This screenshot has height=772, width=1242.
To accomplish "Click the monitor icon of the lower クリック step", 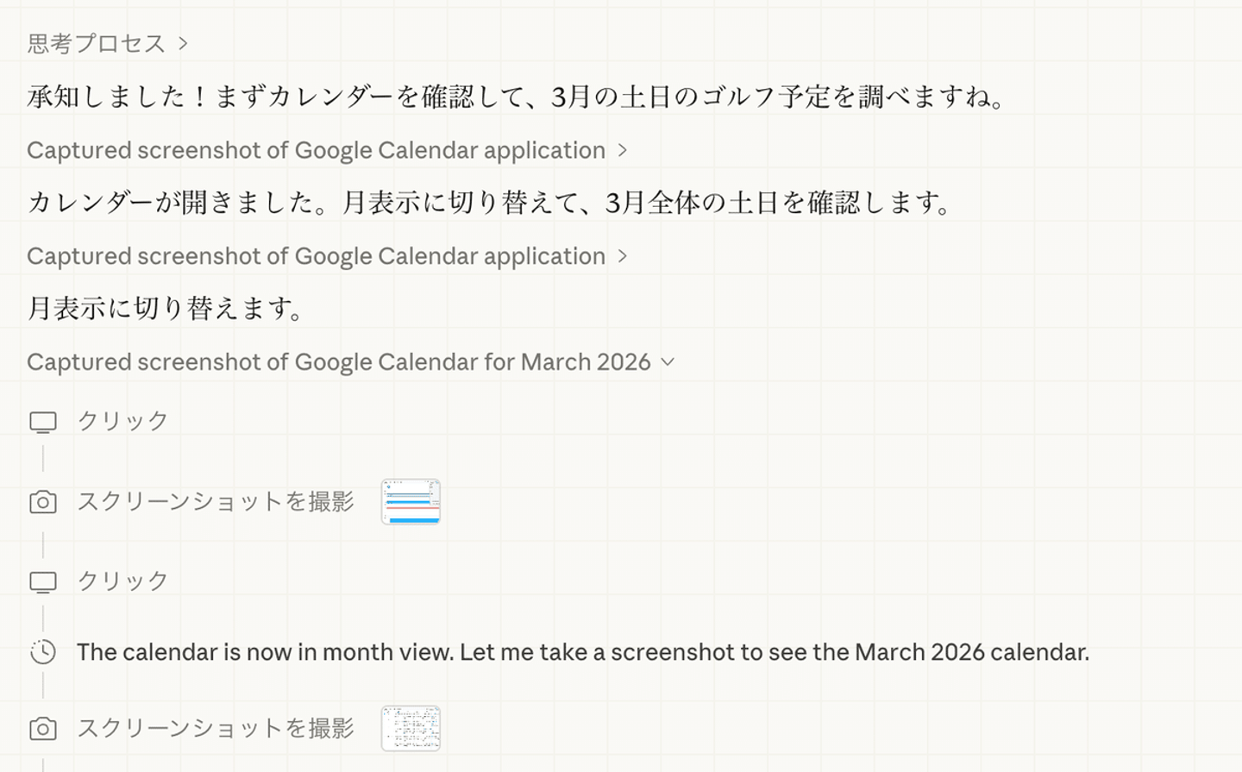I will pos(43,582).
